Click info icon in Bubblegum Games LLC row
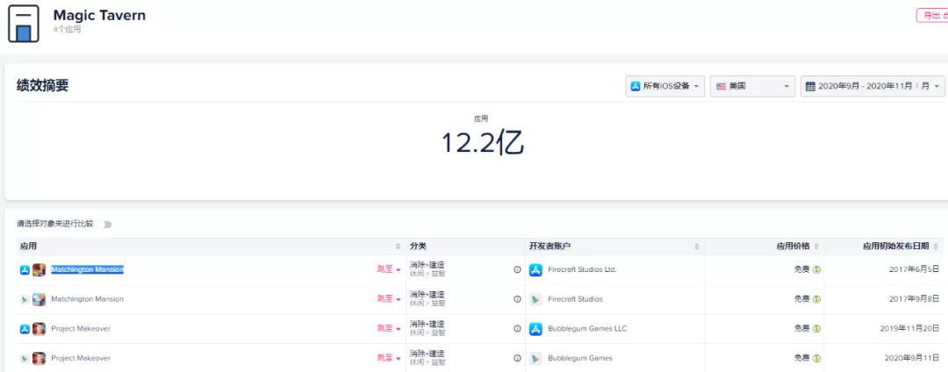This screenshot has height=372, width=948. click(x=517, y=329)
